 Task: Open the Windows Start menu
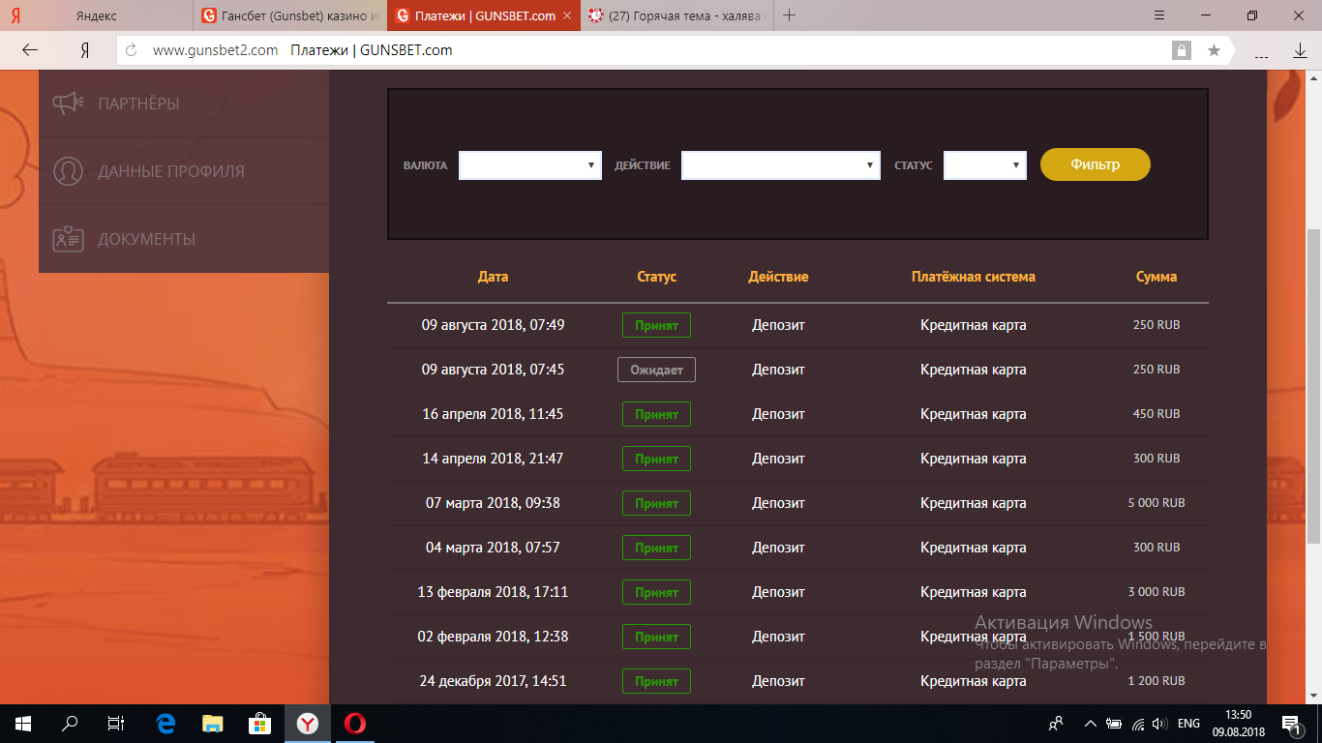click(x=23, y=723)
